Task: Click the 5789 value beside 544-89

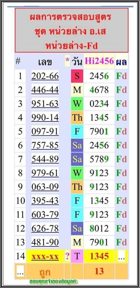Action: (x=99, y=159)
